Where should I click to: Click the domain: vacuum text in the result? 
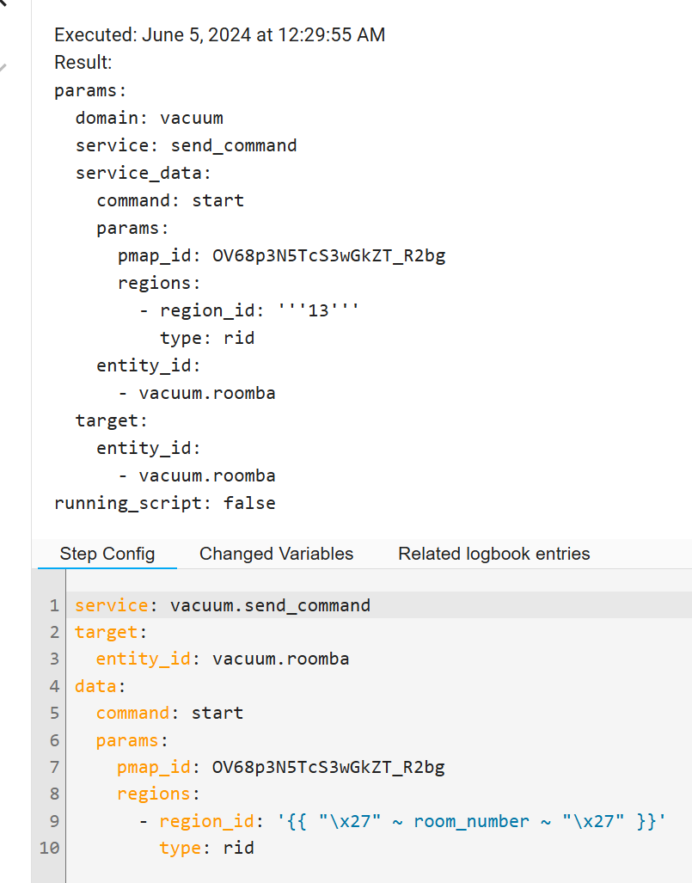(x=149, y=117)
